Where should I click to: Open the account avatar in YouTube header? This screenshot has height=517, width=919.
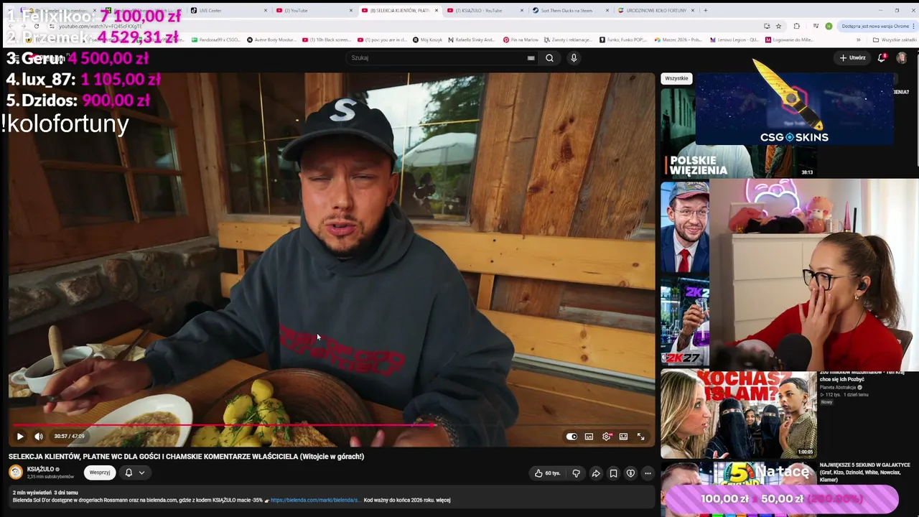tap(902, 57)
